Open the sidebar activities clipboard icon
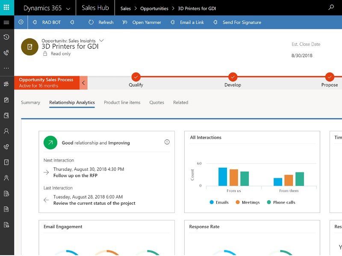The width and height of the screenshot is (342, 256). point(6,100)
